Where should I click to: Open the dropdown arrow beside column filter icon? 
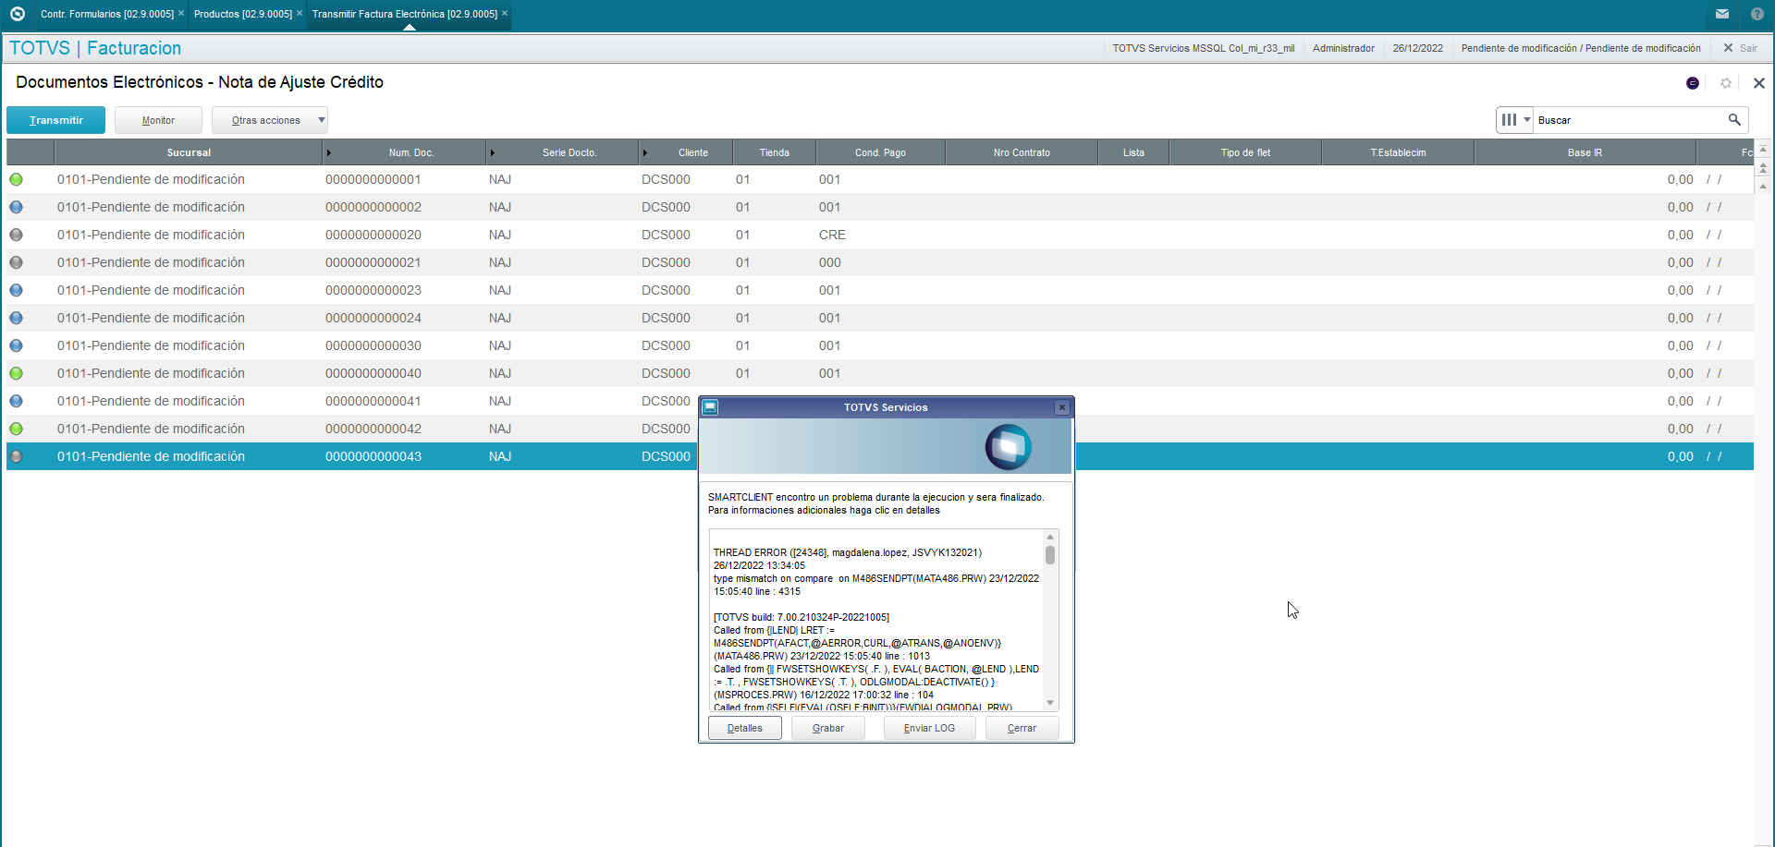[1527, 120]
